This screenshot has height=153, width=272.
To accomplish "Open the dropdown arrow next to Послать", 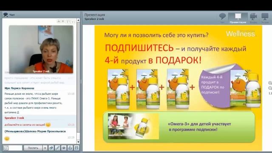I will pyautogui.click(x=45, y=148).
